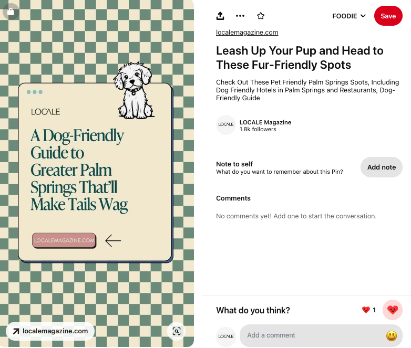The image size is (411, 348).
Task: Click the red Save button
Action: (x=388, y=16)
